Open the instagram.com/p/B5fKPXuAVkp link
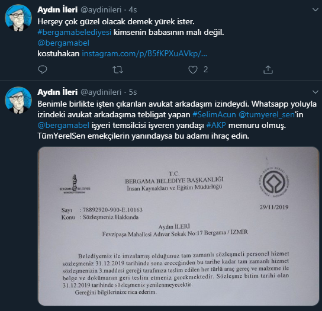322x311 pixels. 144,54
